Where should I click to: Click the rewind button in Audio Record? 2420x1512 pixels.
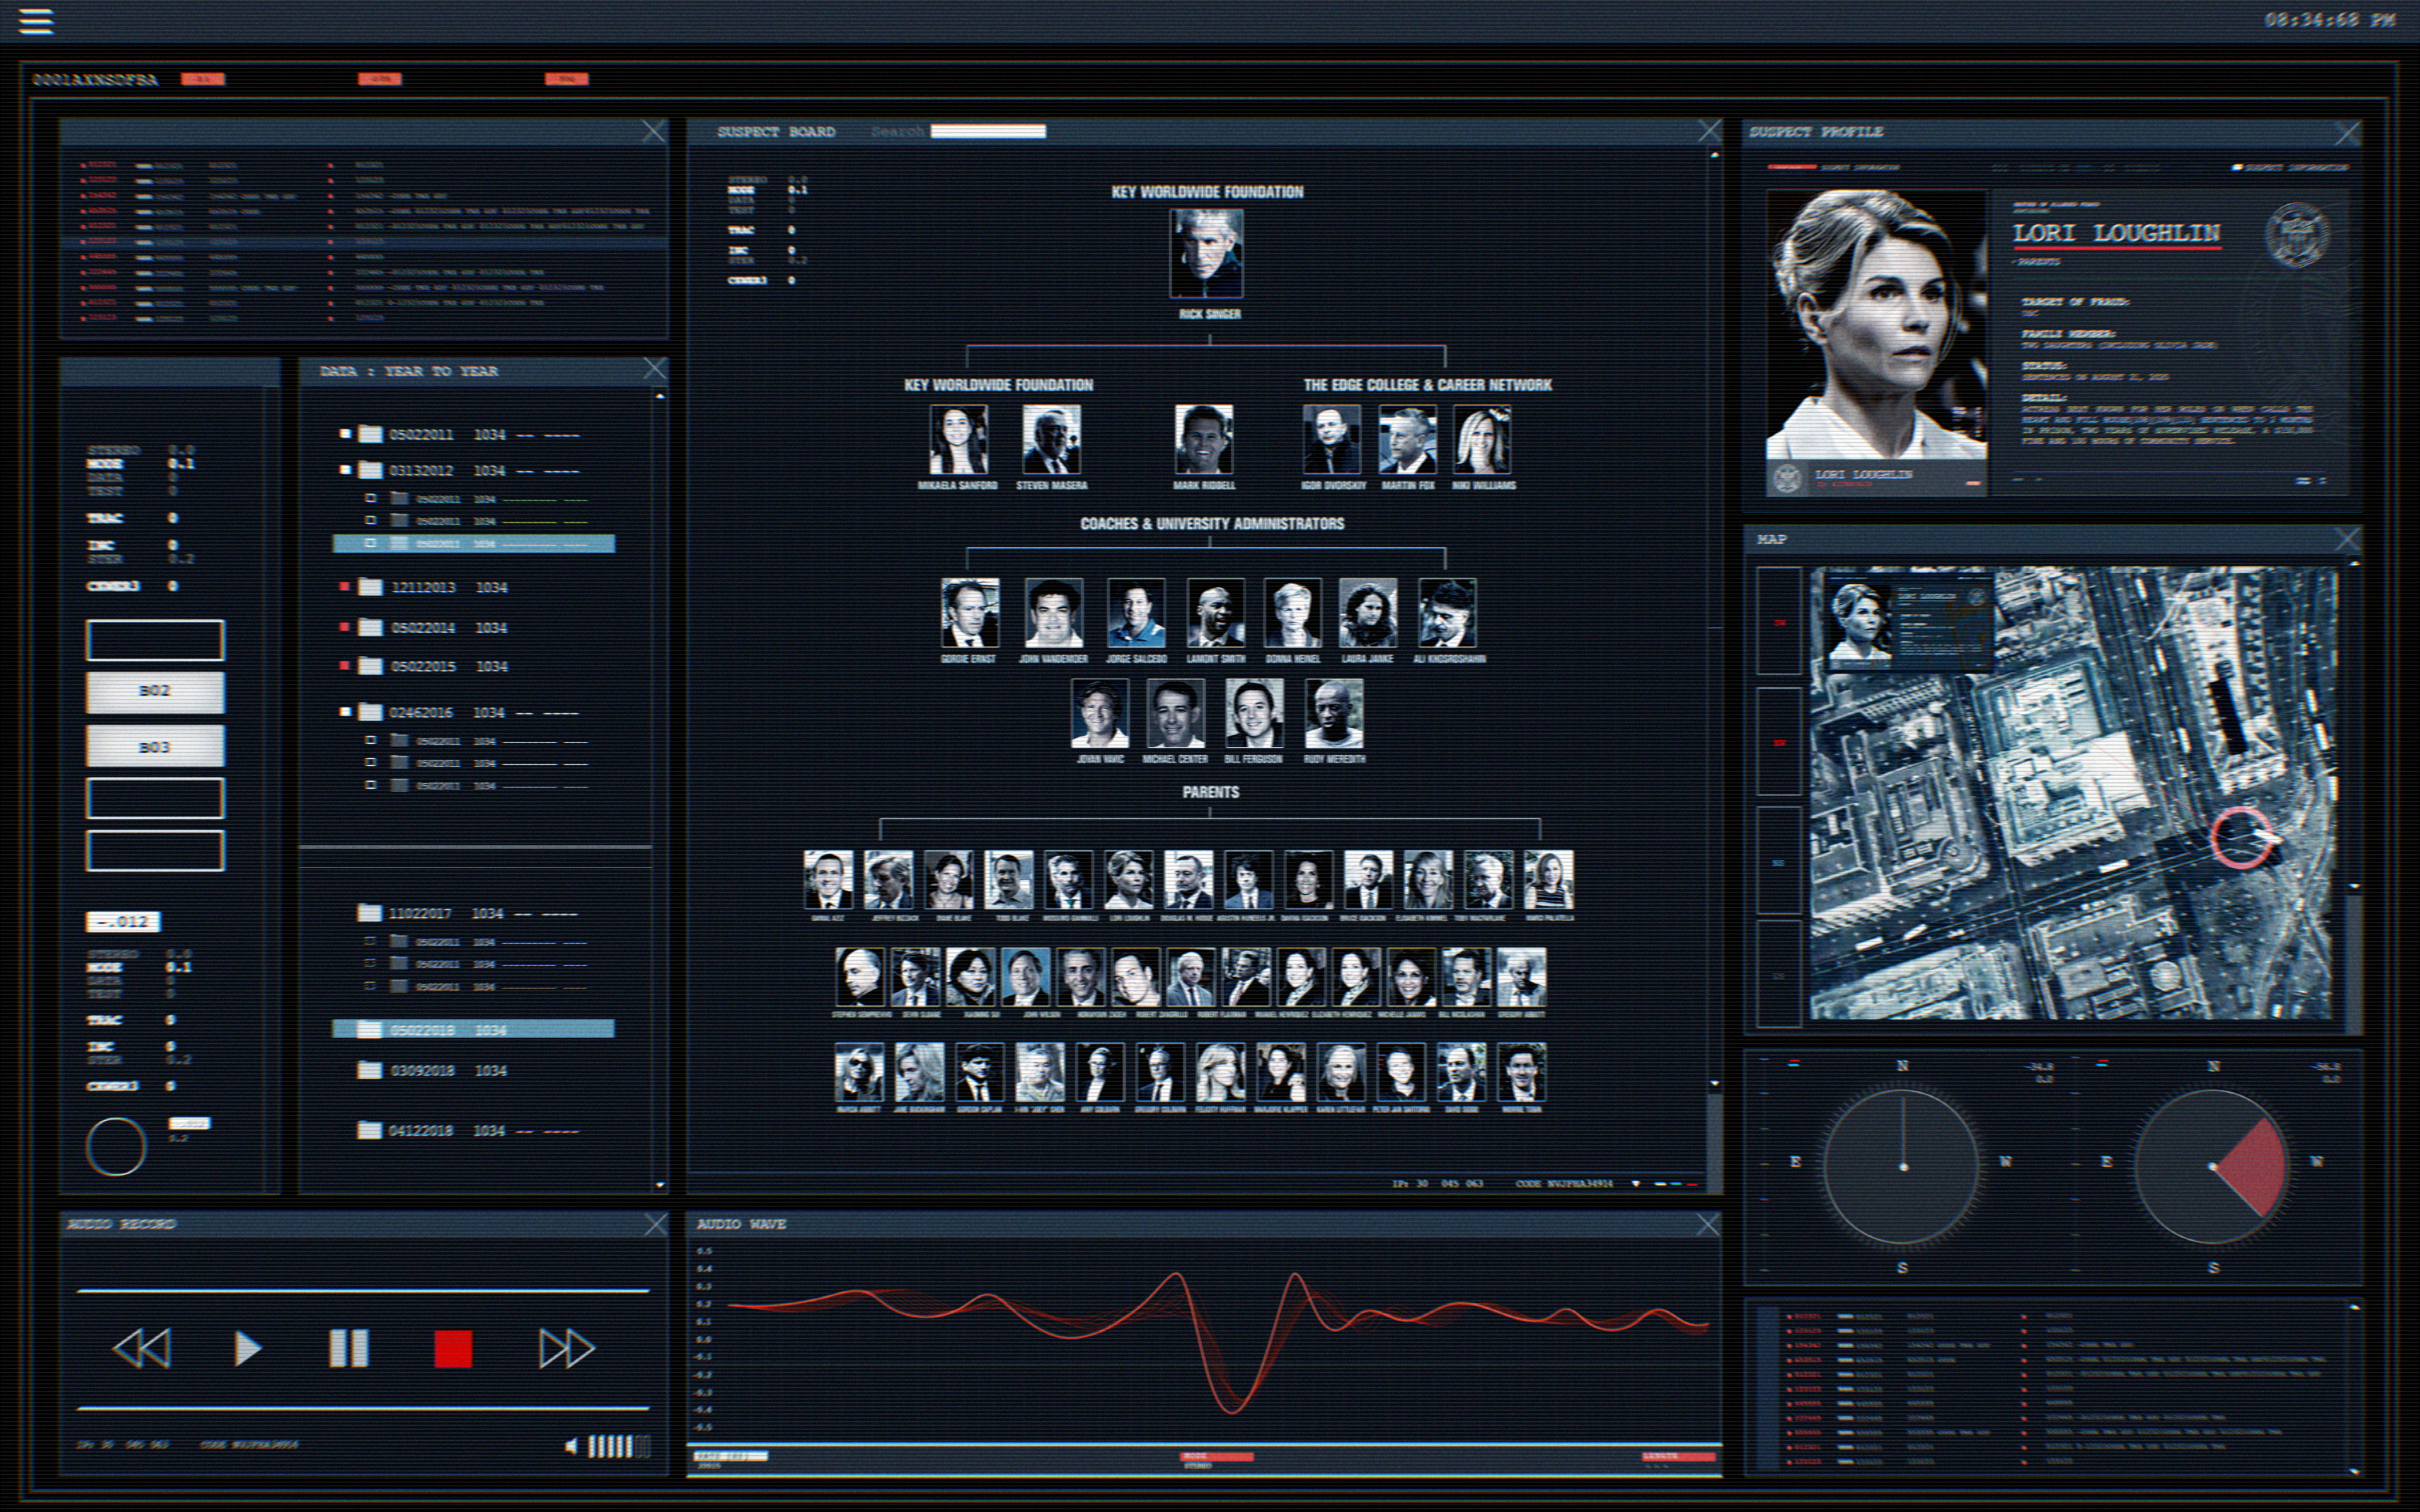point(142,1348)
